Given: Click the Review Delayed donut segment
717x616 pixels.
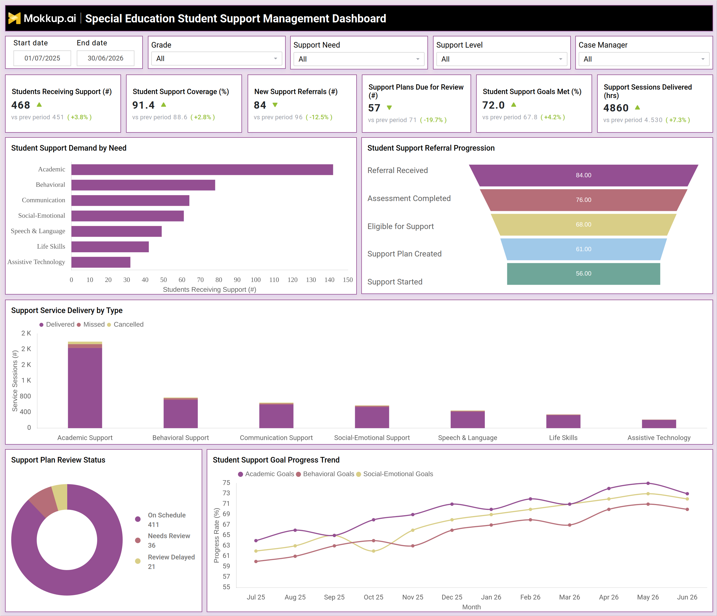Looking at the screenshot, I should click(61, 497).
